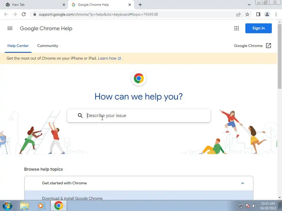
Task: Open the Windows Start menu
Action: point(7,206)
